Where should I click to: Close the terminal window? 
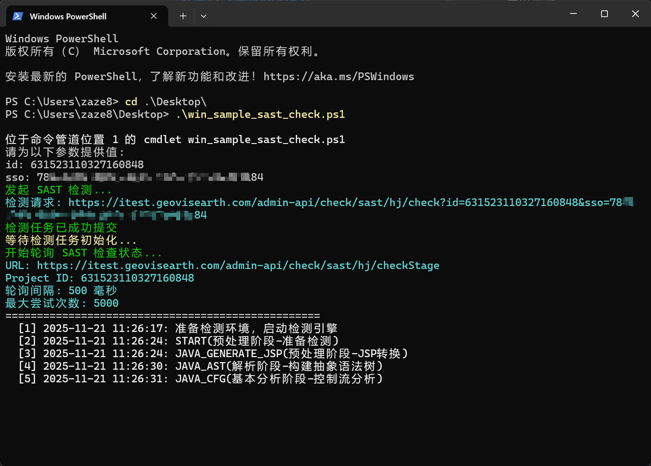coord(635,14)
